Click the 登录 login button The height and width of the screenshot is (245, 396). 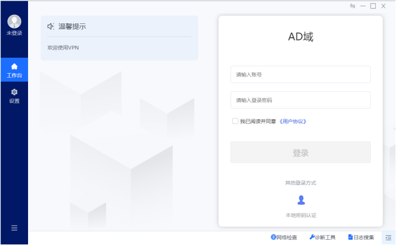point(300,152)
